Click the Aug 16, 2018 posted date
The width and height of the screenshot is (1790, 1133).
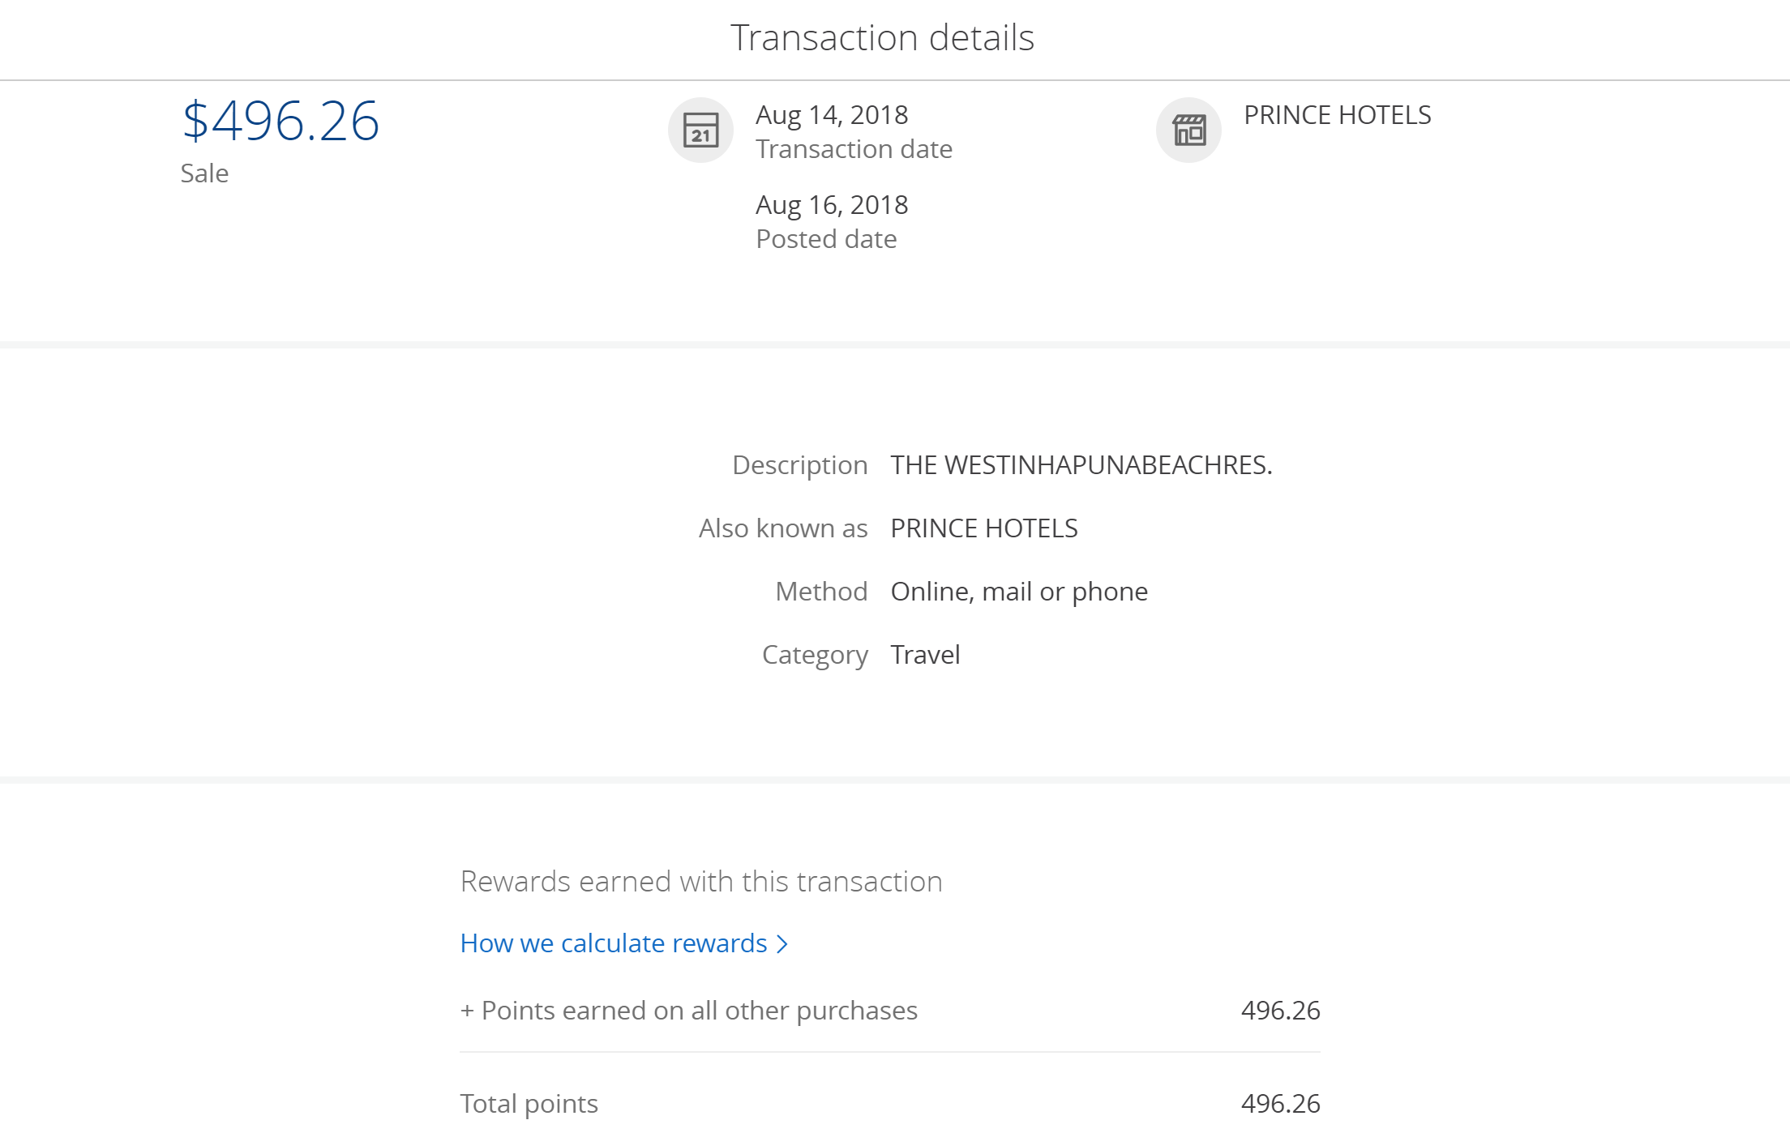tap(831, 205)
